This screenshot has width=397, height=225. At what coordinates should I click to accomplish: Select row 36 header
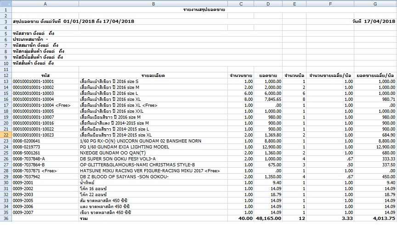pyautogui.click(x=6, y=219)
